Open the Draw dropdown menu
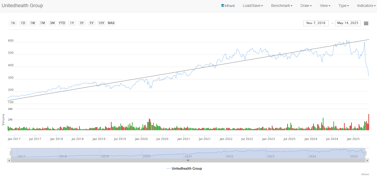This screenshot has width=377, height=177. [306, 6]
